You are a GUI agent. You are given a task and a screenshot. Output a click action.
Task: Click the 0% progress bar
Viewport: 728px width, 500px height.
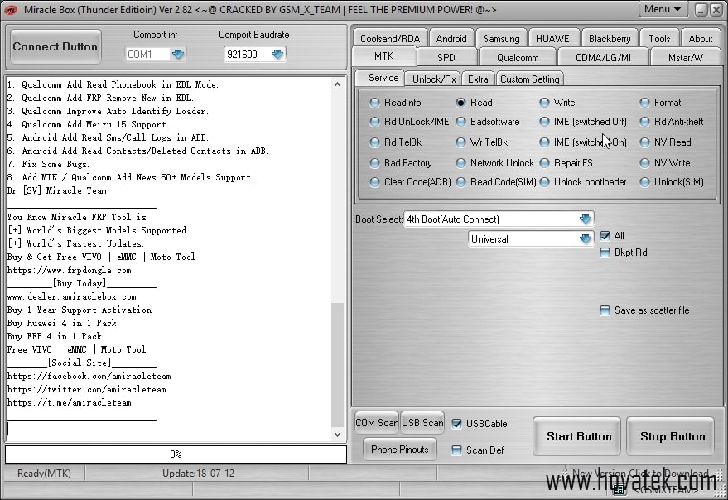coord(176,454)
